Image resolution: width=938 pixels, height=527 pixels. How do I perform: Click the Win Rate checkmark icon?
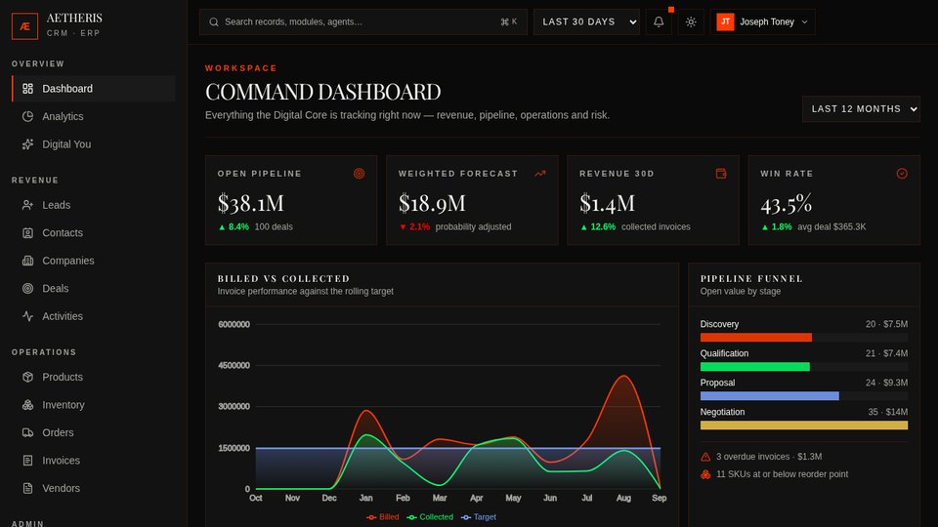point(902,174)
